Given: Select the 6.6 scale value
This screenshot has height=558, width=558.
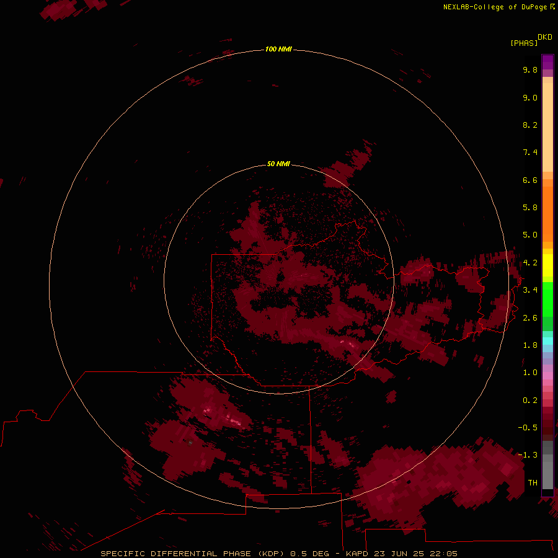Looking at the screenshot, I should [x=530, y=180].
